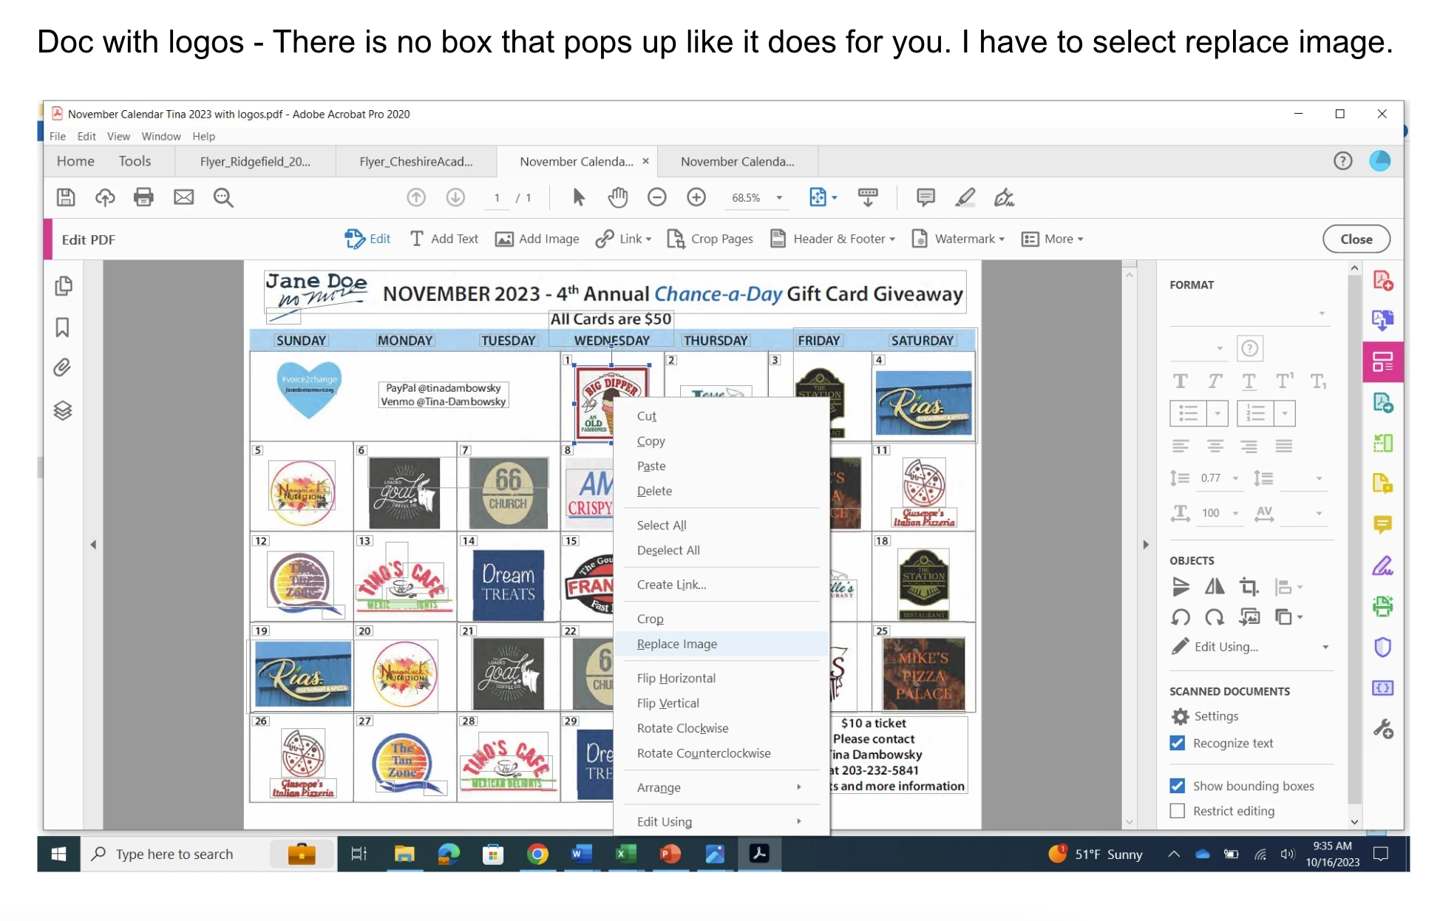This screenshot has height=921, width=1440.
Task: Click the Print icon in toolbar
Action: point(143,197)
